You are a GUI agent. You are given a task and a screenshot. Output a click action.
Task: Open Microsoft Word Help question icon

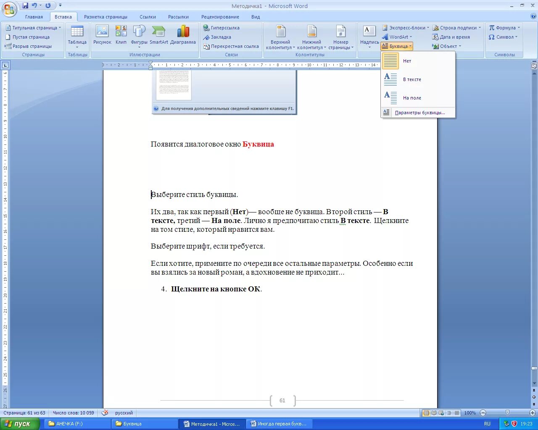coord(533,17)
